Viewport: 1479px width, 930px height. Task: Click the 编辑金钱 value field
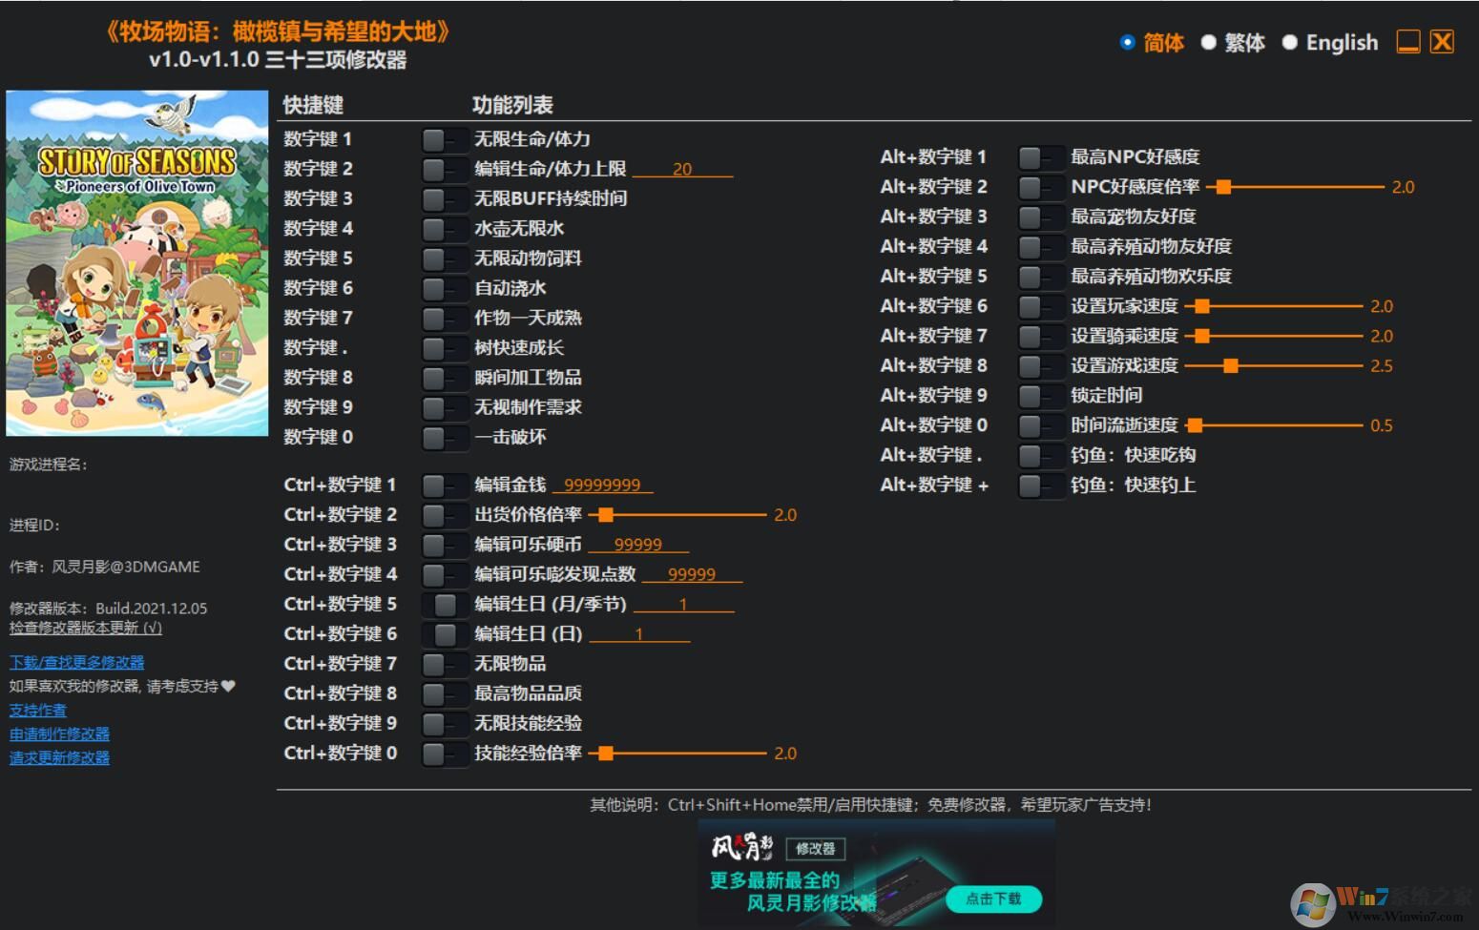tap(603, 485)
